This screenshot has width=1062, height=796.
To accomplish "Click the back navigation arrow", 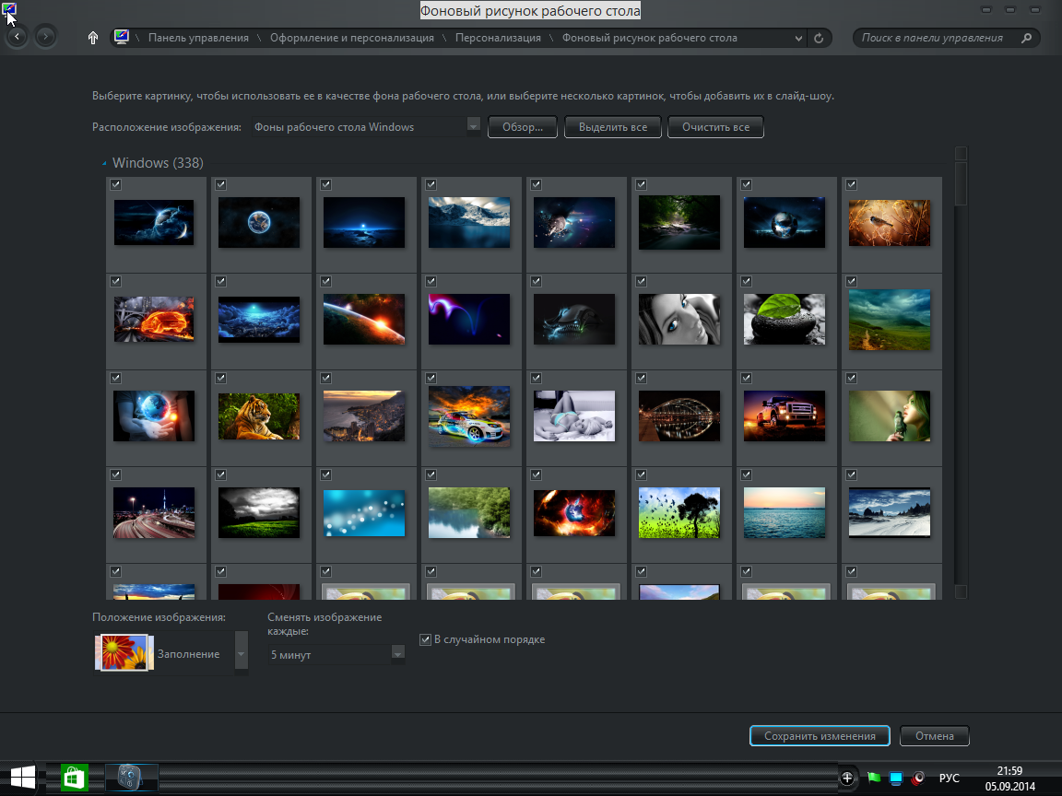I will point(17,37).
